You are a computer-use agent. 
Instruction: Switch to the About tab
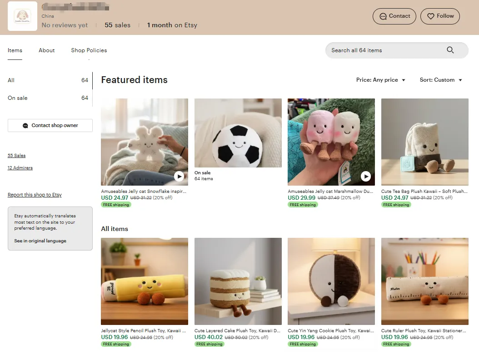point(46,50)
